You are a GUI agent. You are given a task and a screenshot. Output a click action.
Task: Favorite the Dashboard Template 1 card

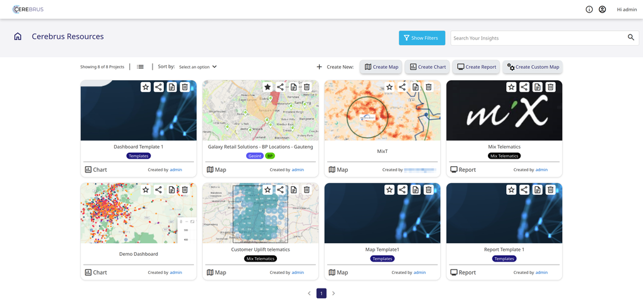[146, 87]
